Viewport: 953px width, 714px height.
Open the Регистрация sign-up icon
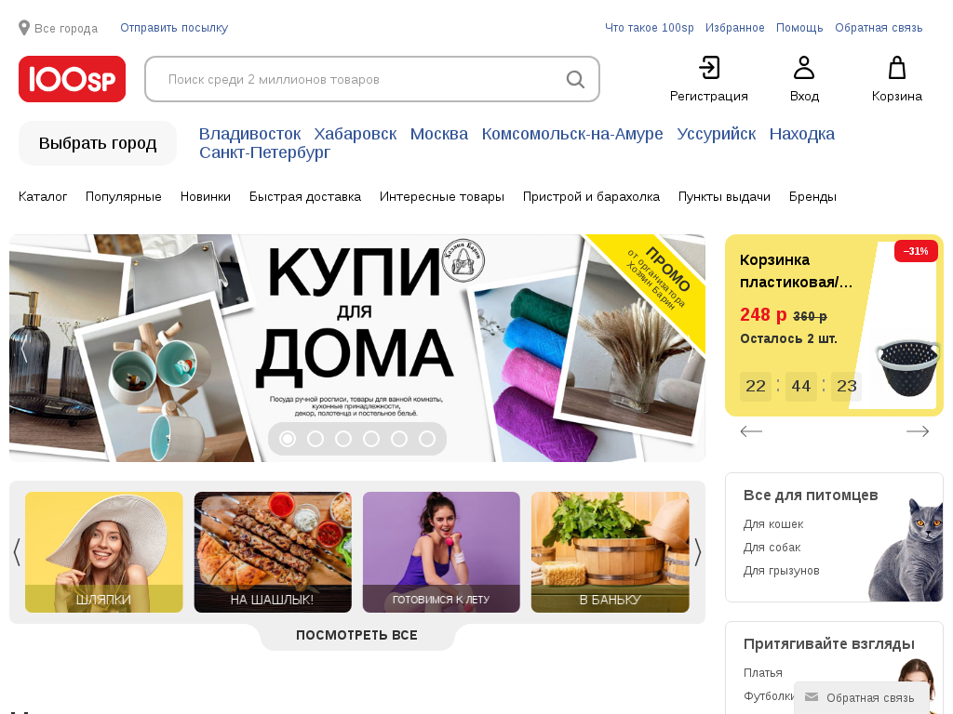pyautogui.click(x=708, y=67)
